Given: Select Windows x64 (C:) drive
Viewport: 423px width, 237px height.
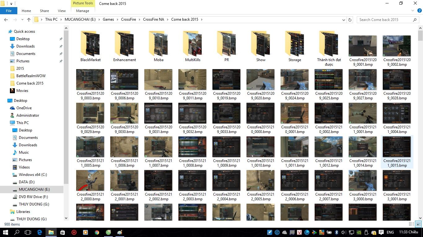Looking at the screenshot, I should coord(33,175).
